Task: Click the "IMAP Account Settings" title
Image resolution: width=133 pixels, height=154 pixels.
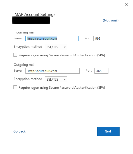Action: (x=34, y=15)
